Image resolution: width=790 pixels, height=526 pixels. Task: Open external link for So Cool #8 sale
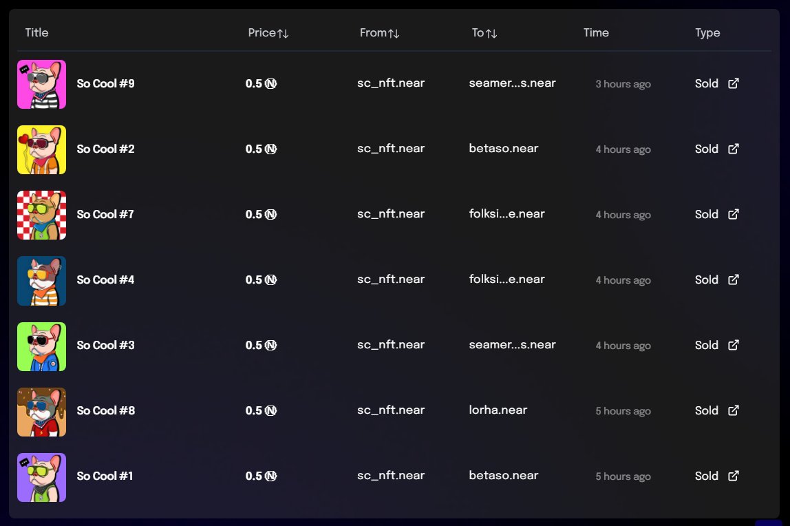733,410
